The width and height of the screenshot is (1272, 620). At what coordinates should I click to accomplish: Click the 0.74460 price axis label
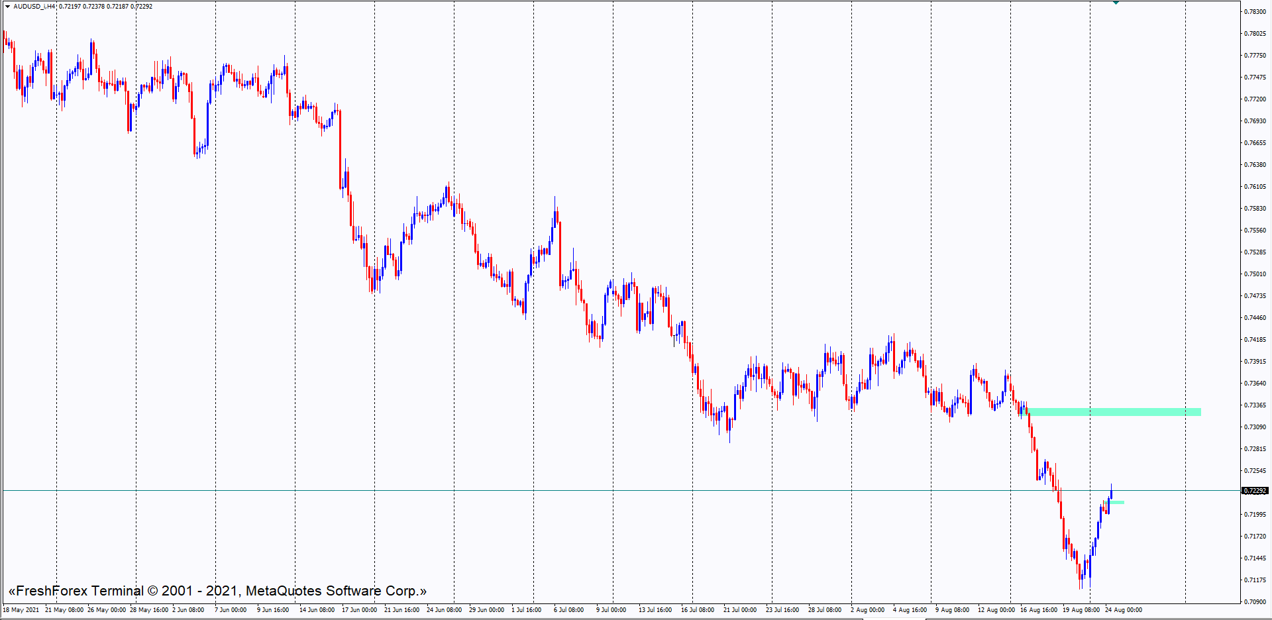(x=1255, y=318)
